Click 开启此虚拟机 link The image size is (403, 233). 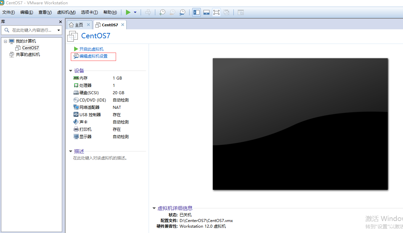(x=91, y=49)
